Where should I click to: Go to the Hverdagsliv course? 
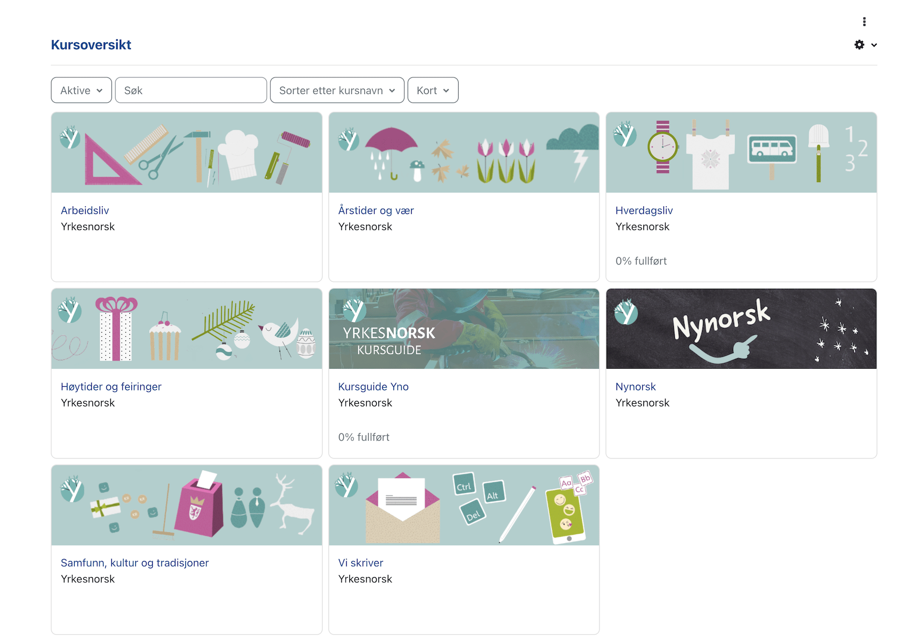click(644, 210)
